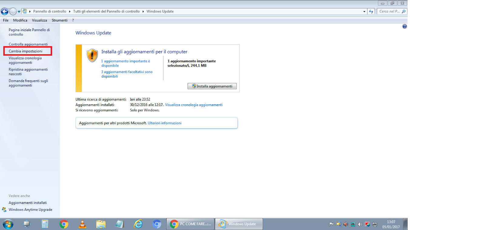Image resolution: width=485 pixels, height=230 pixels.
Task: Expand arrow after Tutti gli elementi breadcrumb
Action: point(143,12)
